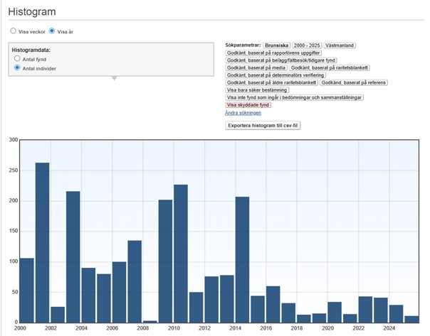Image resolution: width=430 pixels, height=336 pixels.
Task: Click the Västmanland region tag
Action: click(340, 45)
